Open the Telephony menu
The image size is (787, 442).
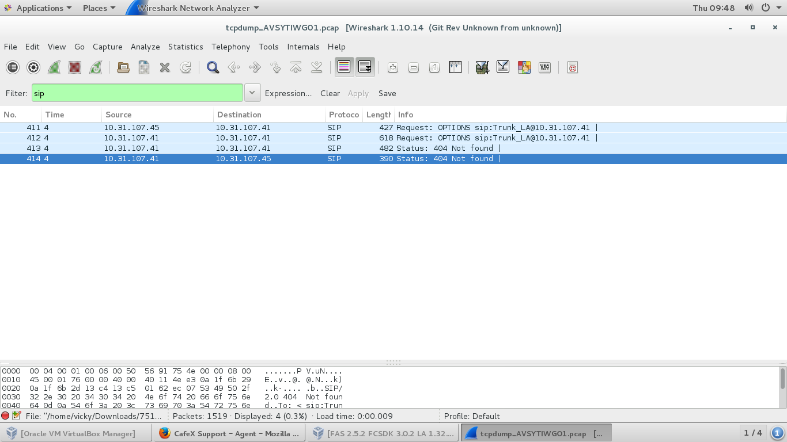coord(230,47)
